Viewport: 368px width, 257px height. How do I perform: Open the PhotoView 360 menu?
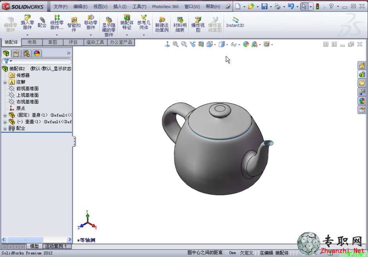point(165,7)
